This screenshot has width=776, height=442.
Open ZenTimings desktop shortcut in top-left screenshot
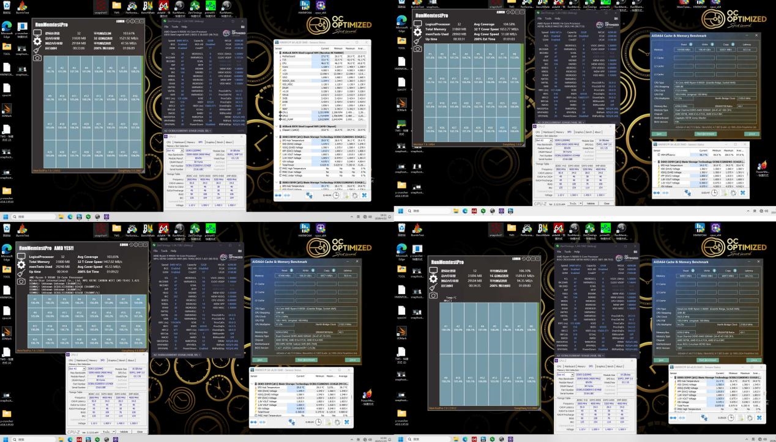click(x=195, y=7)
